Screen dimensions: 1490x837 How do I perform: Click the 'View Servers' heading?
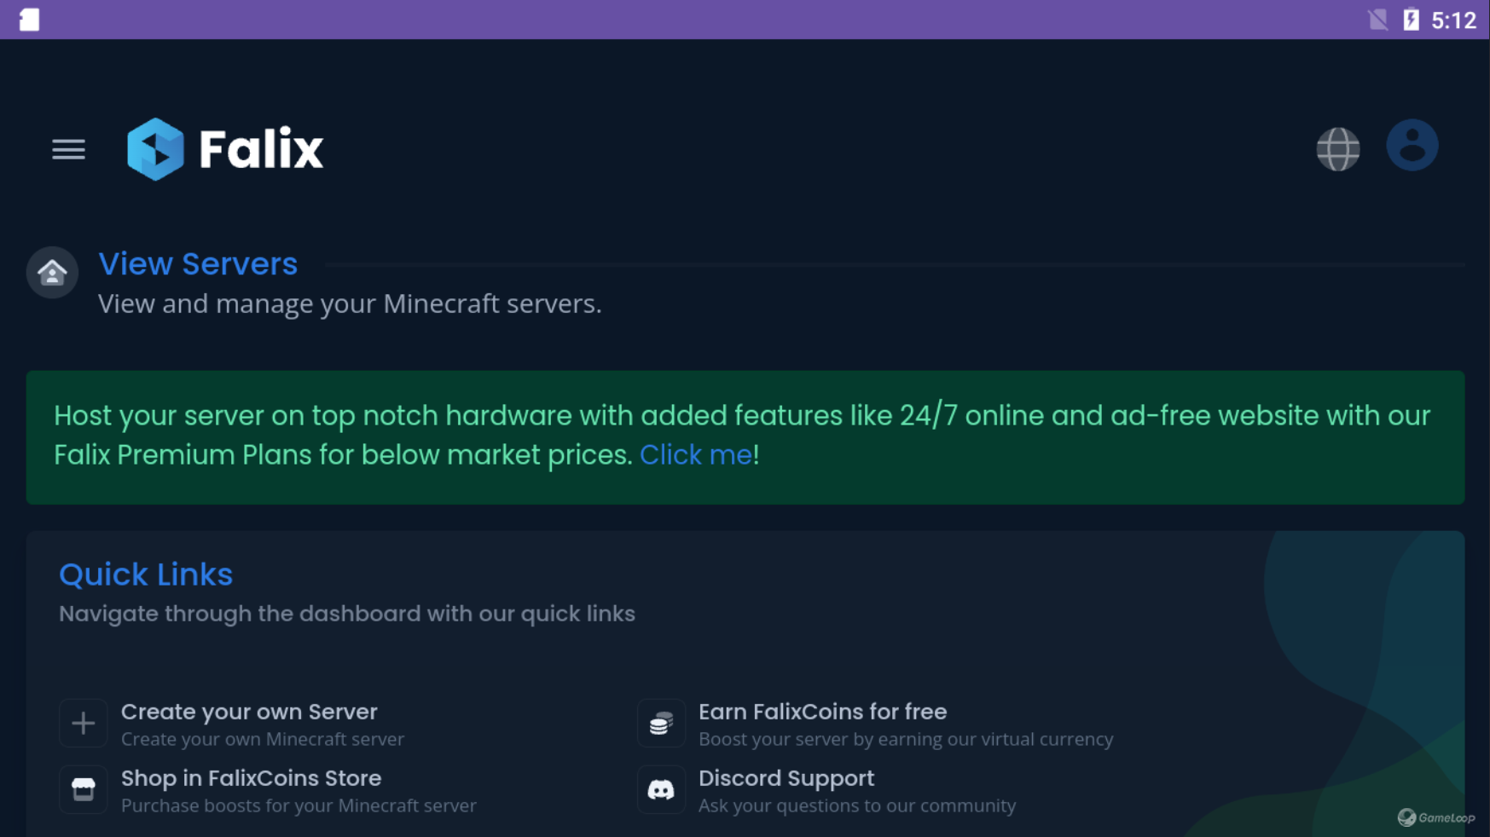[x=198, y=264]
